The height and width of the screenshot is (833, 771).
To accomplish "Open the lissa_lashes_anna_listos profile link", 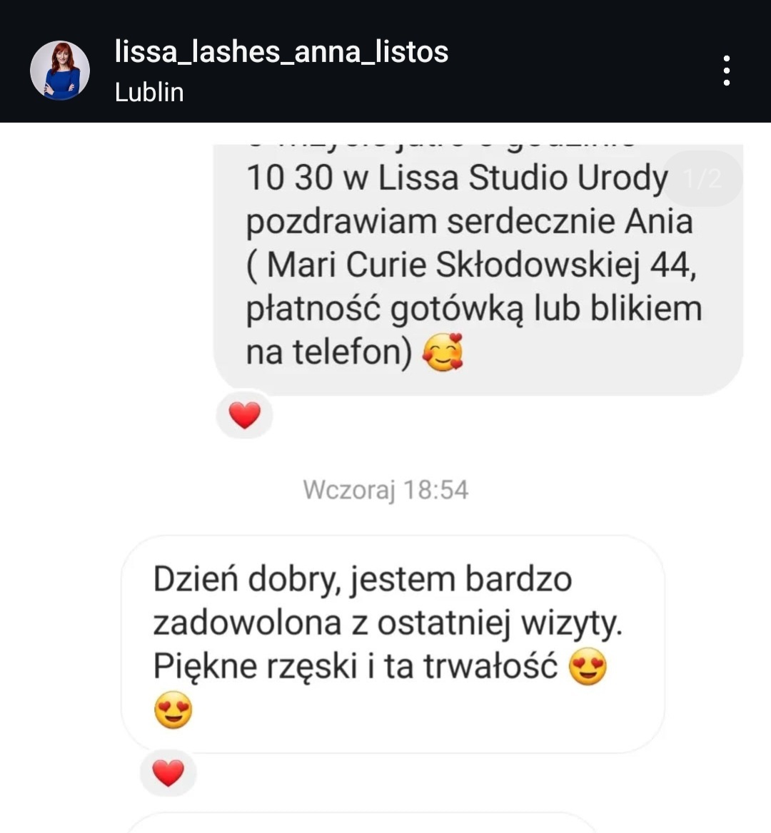I will [x=281, y=52].
